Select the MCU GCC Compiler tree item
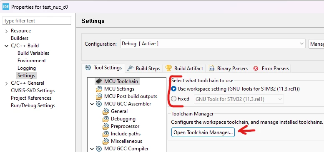 (126, 149)
